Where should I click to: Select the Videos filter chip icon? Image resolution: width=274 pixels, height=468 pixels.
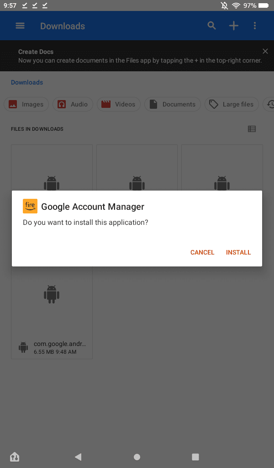click(x=106, y=104)
